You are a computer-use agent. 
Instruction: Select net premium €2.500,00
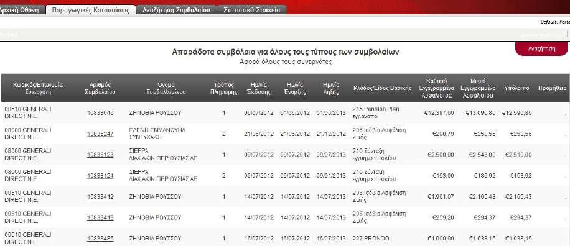(441, 155)
